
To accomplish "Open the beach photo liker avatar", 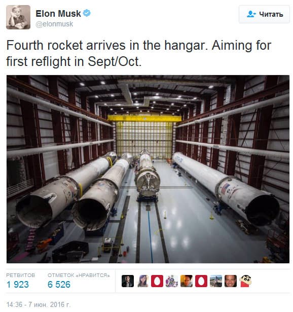I will (216, 281).
